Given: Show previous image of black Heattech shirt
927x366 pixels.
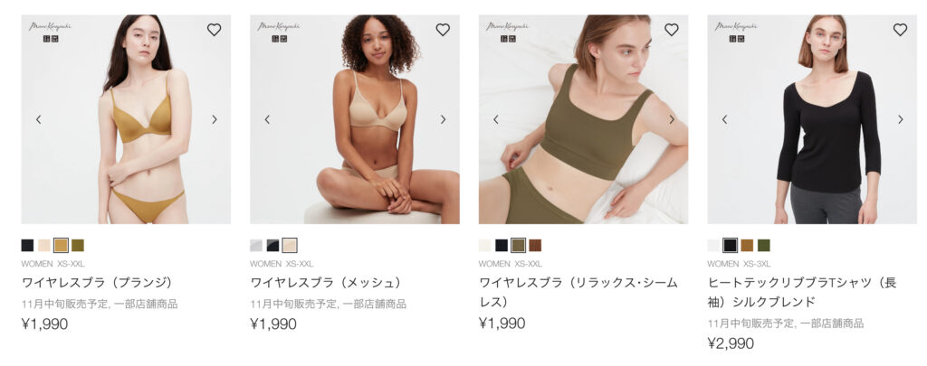Looking at the screenshot, I should [x=725, y=119].
